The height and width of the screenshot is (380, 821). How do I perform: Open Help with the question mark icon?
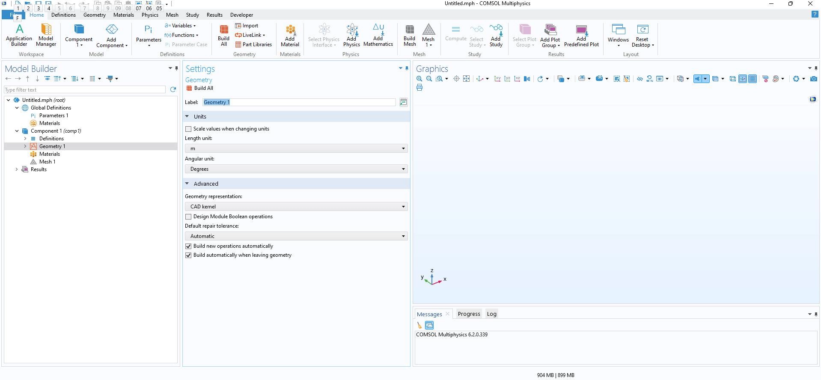click(x=815, y=15)
